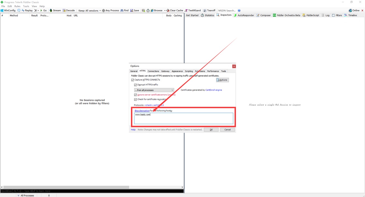Replay selected sessions

pos(27,11)
